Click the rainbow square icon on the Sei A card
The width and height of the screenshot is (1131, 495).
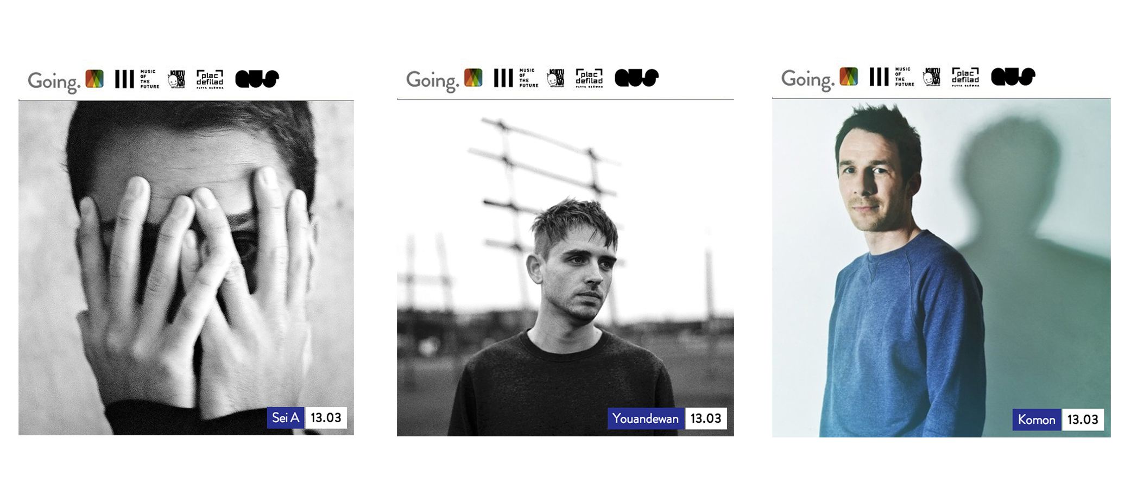(94, 79)
